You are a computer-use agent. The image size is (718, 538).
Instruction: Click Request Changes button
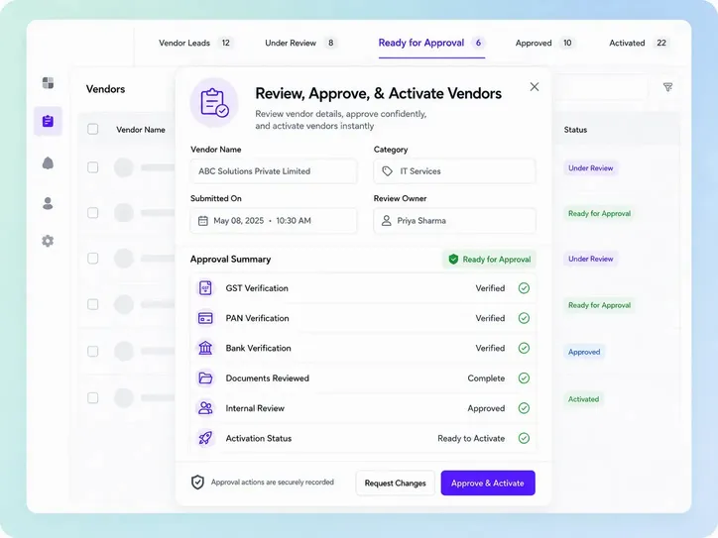pyautogui.click(x=395, y=484)
